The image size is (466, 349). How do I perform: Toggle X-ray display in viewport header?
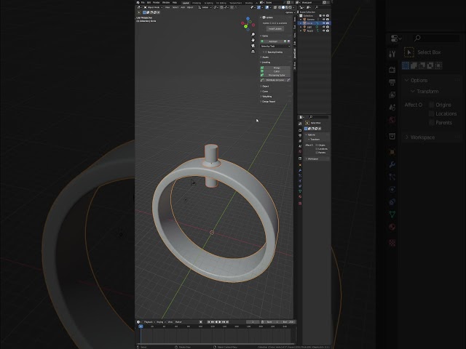275,7
